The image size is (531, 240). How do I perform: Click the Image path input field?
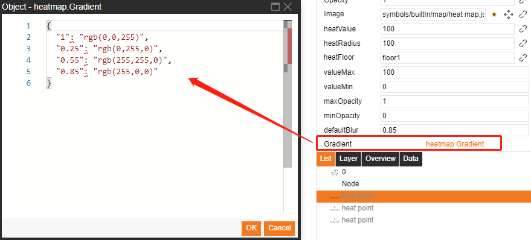[x=433, y=14]
